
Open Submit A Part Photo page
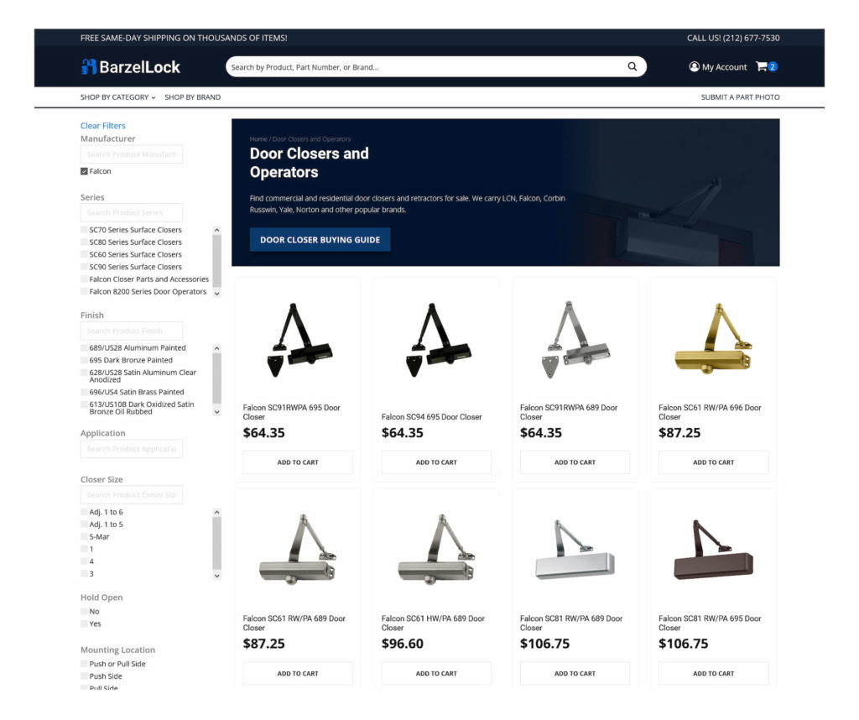(x=740, y=97)
